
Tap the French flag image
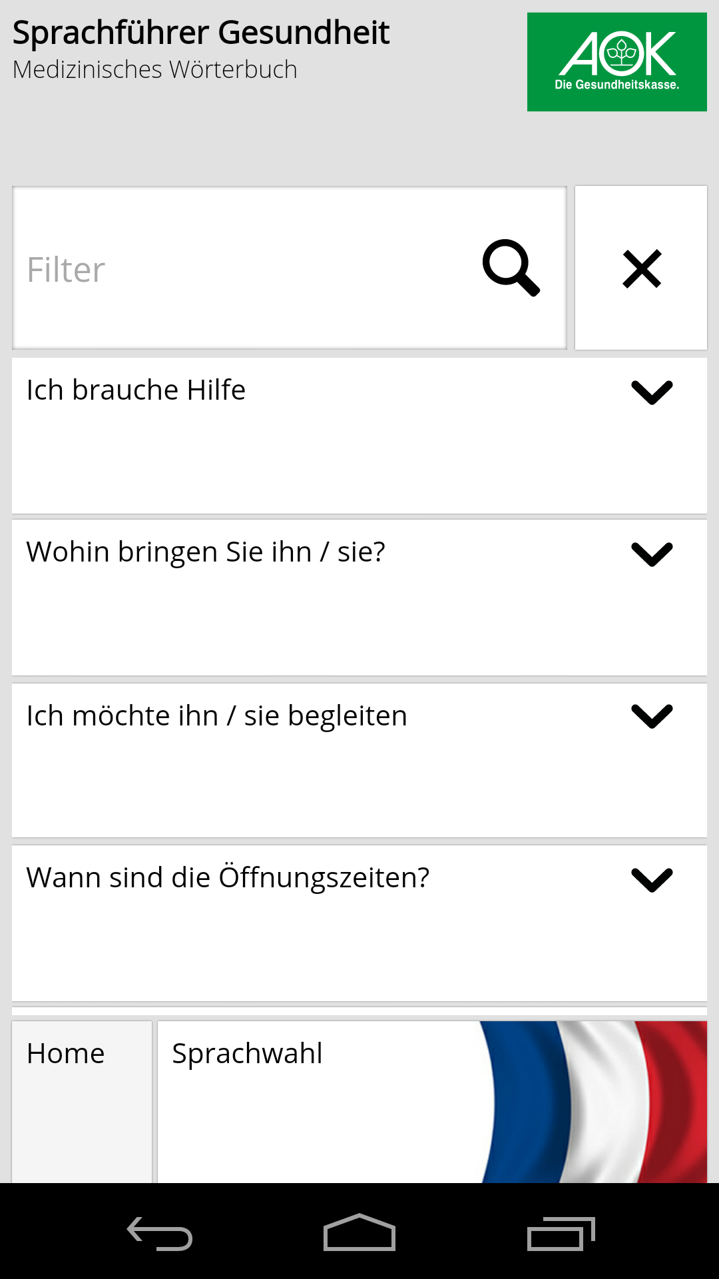point(593,1102)
